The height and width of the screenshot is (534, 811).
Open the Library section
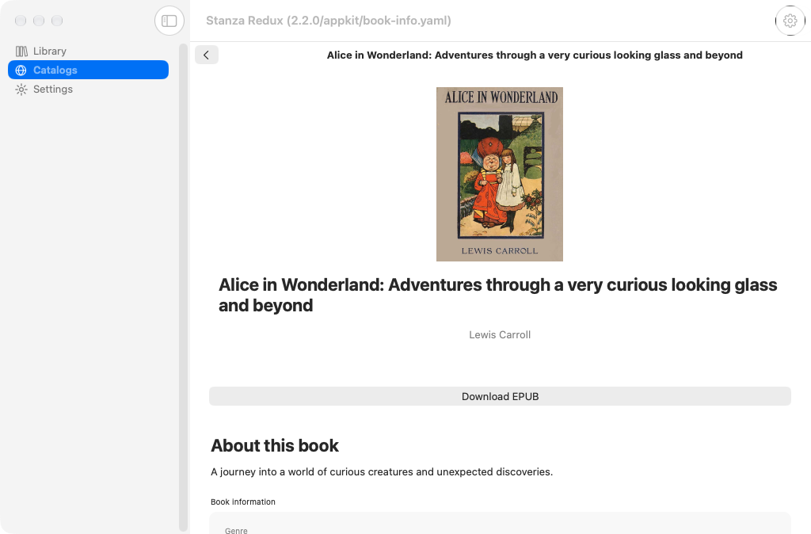[x=88, y=51]
